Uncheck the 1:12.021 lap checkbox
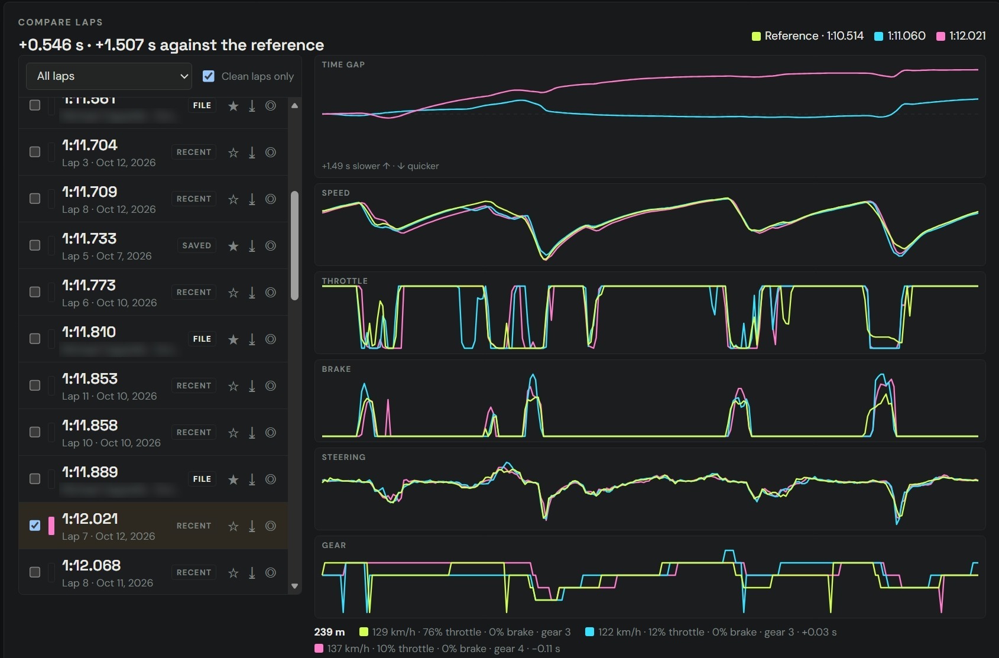The width and height of the screenshot is (999, 658). click(35, 526)
